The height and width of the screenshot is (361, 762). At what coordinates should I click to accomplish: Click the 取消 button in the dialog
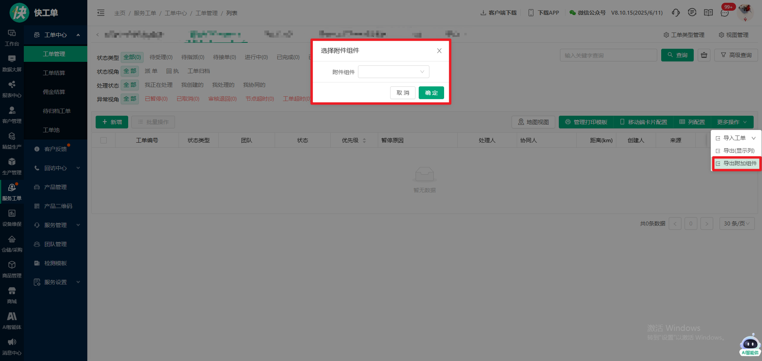click(402, 93)
